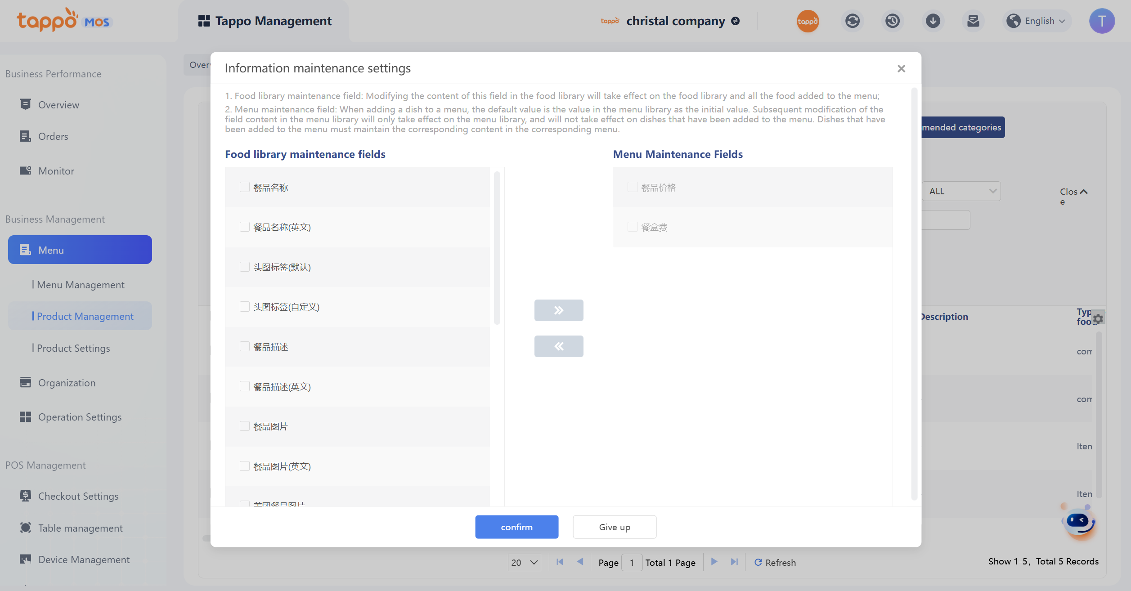Check the 餐品名称 checkbox
Screen dimensions: 1131x591
[x=245, y=187]
